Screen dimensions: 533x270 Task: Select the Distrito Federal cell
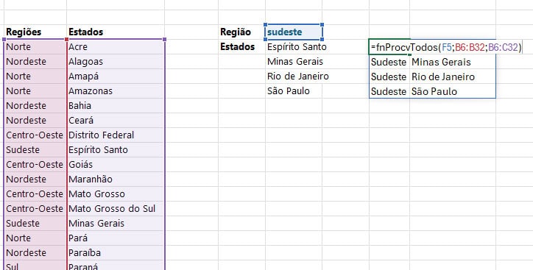tap(116, 135)
